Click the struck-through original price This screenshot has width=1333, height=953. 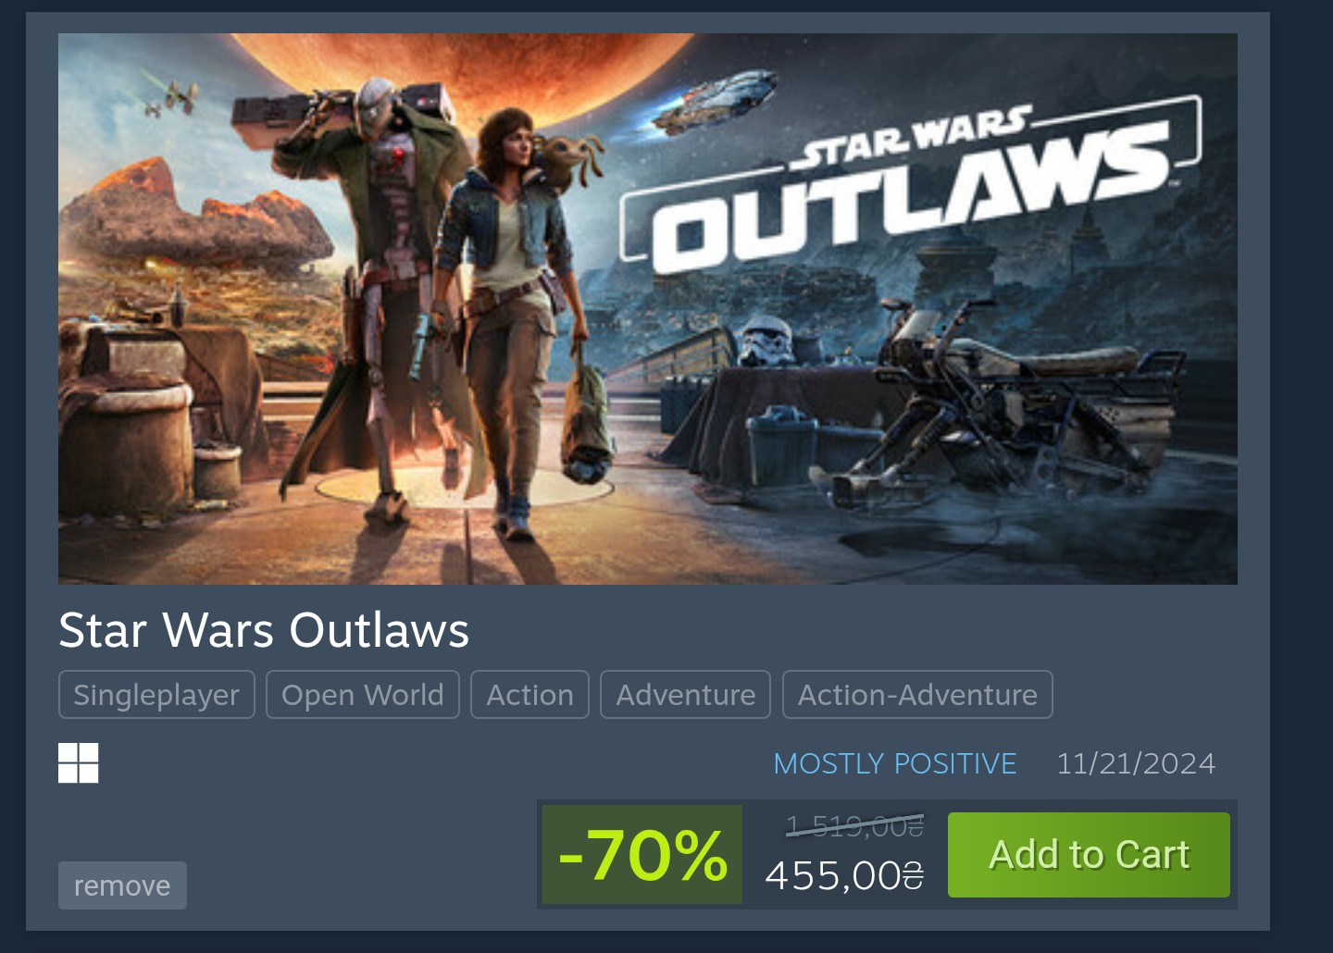click(854, 825)
